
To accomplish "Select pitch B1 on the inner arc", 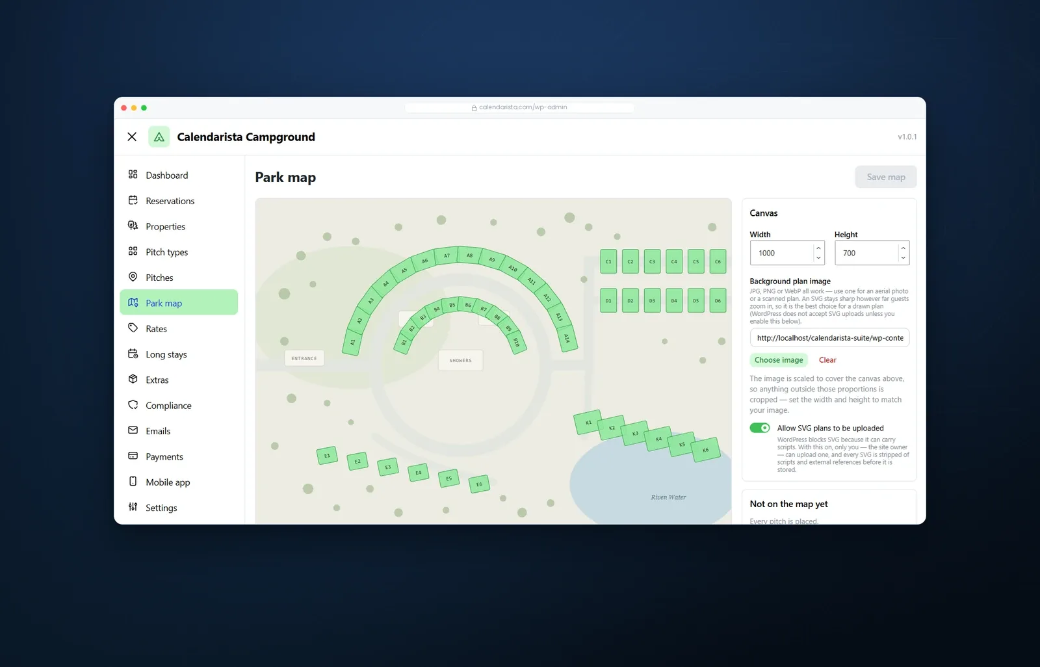I will coord(404,342).
